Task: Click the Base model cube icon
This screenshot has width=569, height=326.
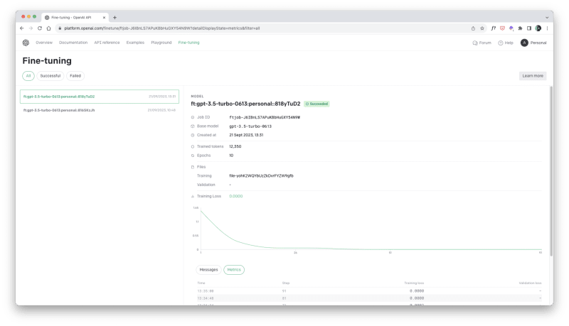Action: pos(193,126)
